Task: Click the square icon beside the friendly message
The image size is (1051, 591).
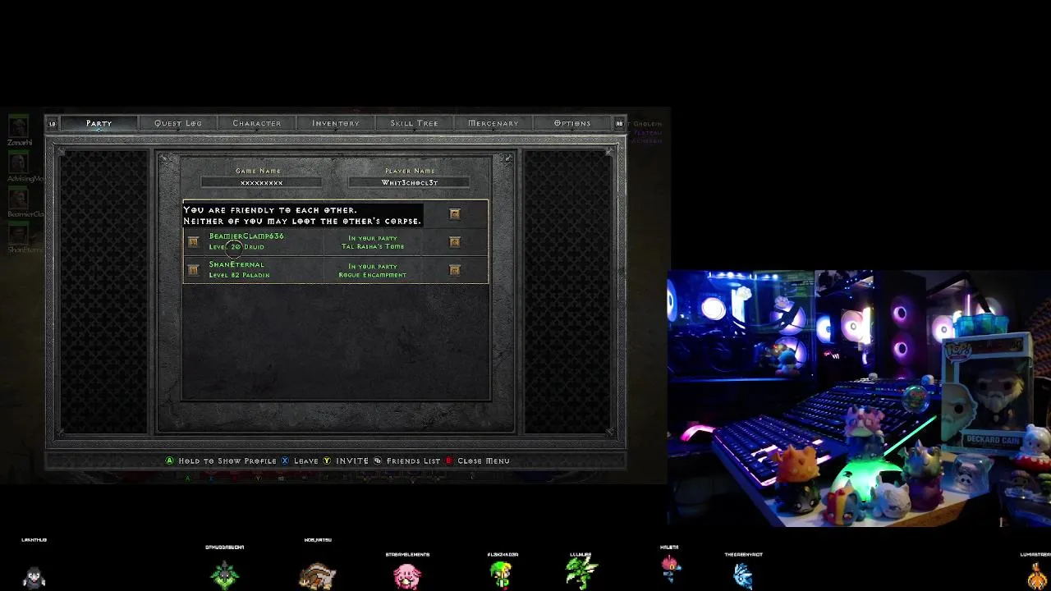Action: 455,214
